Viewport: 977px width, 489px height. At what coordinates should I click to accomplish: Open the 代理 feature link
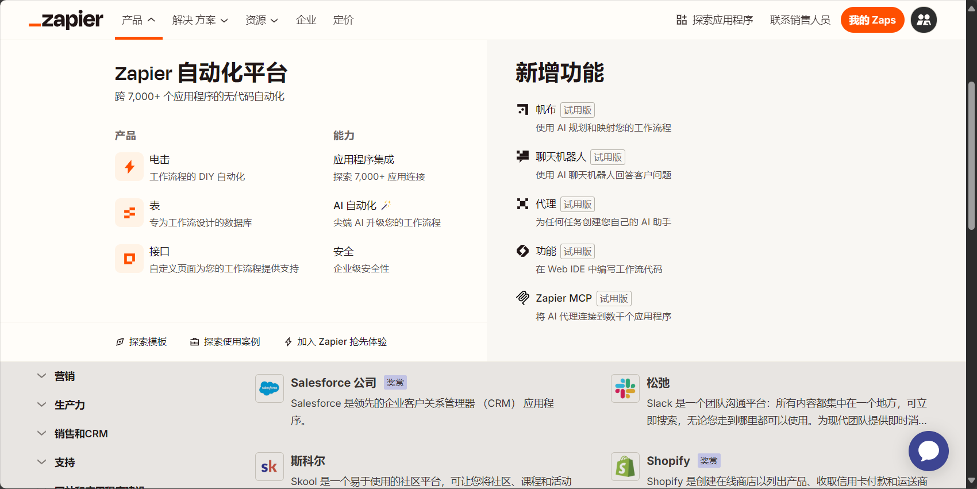[x=546, y=203]
